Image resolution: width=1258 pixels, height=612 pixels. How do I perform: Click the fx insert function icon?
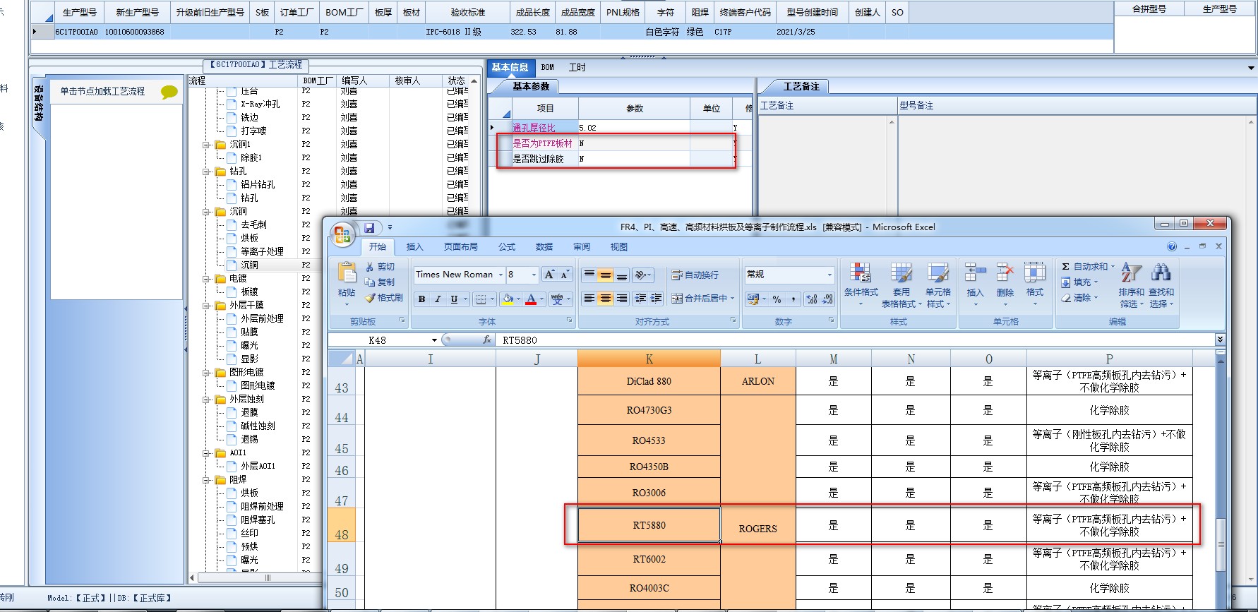(487, 340)
